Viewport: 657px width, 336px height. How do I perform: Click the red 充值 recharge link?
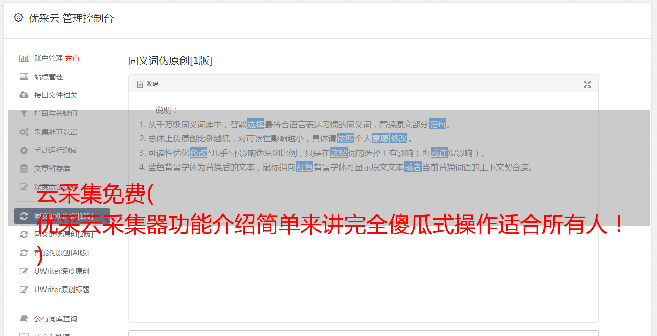[72, 58]
